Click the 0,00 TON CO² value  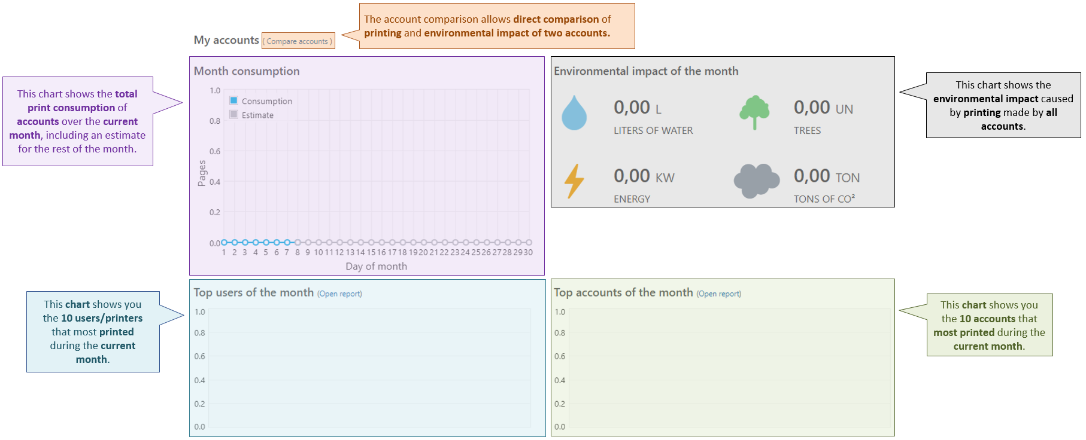pos(826,176)
